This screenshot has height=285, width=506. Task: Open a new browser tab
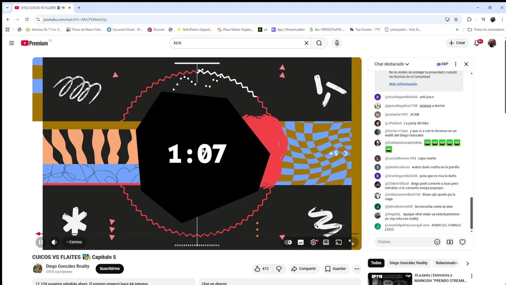79,8
